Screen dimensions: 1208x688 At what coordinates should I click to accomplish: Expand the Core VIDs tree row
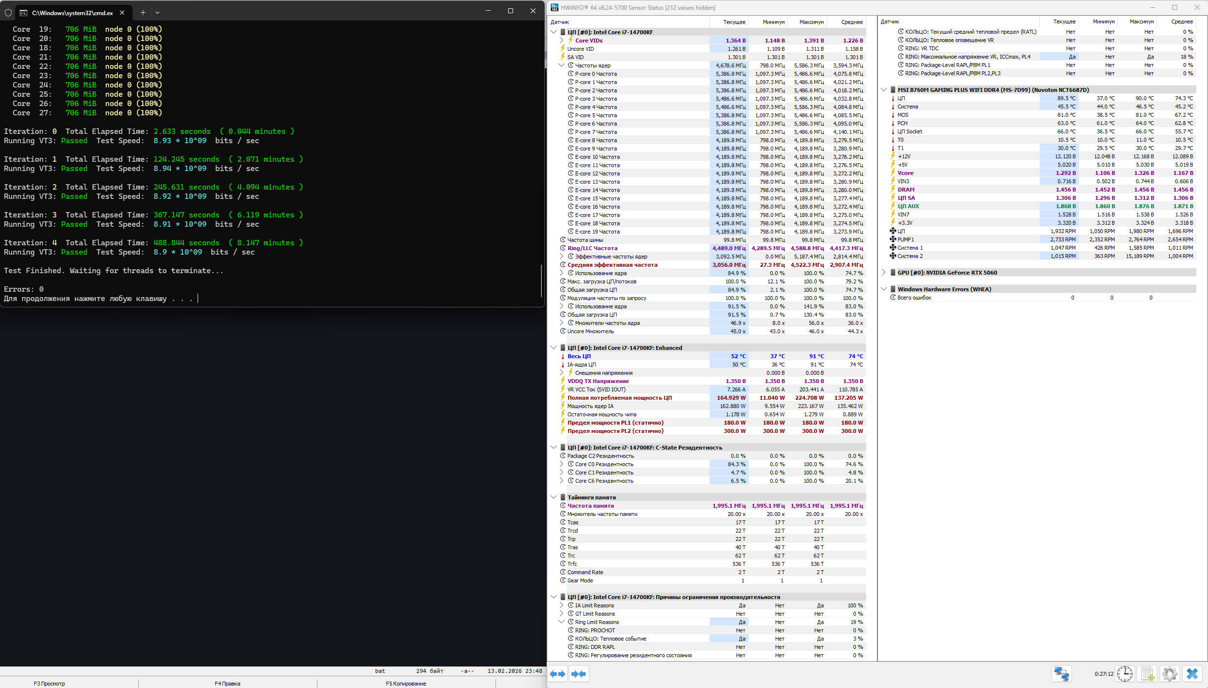[x=561, y=41]
